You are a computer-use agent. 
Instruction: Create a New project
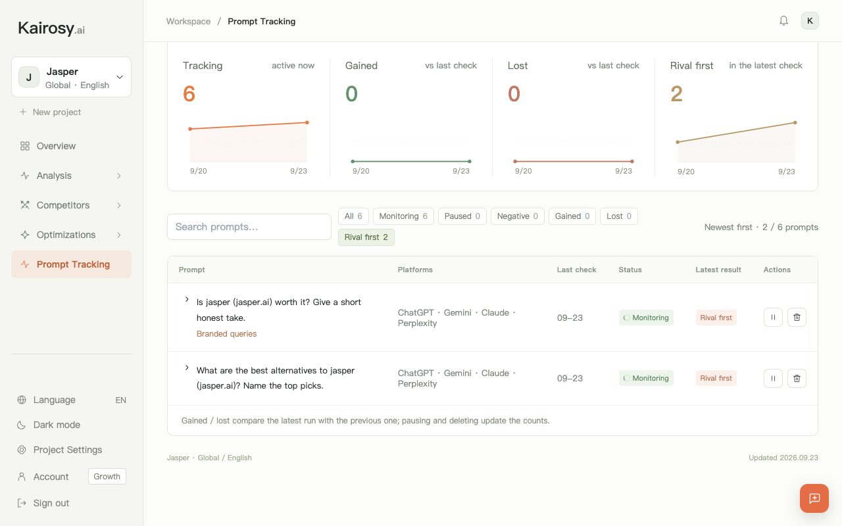pos(51,112)
